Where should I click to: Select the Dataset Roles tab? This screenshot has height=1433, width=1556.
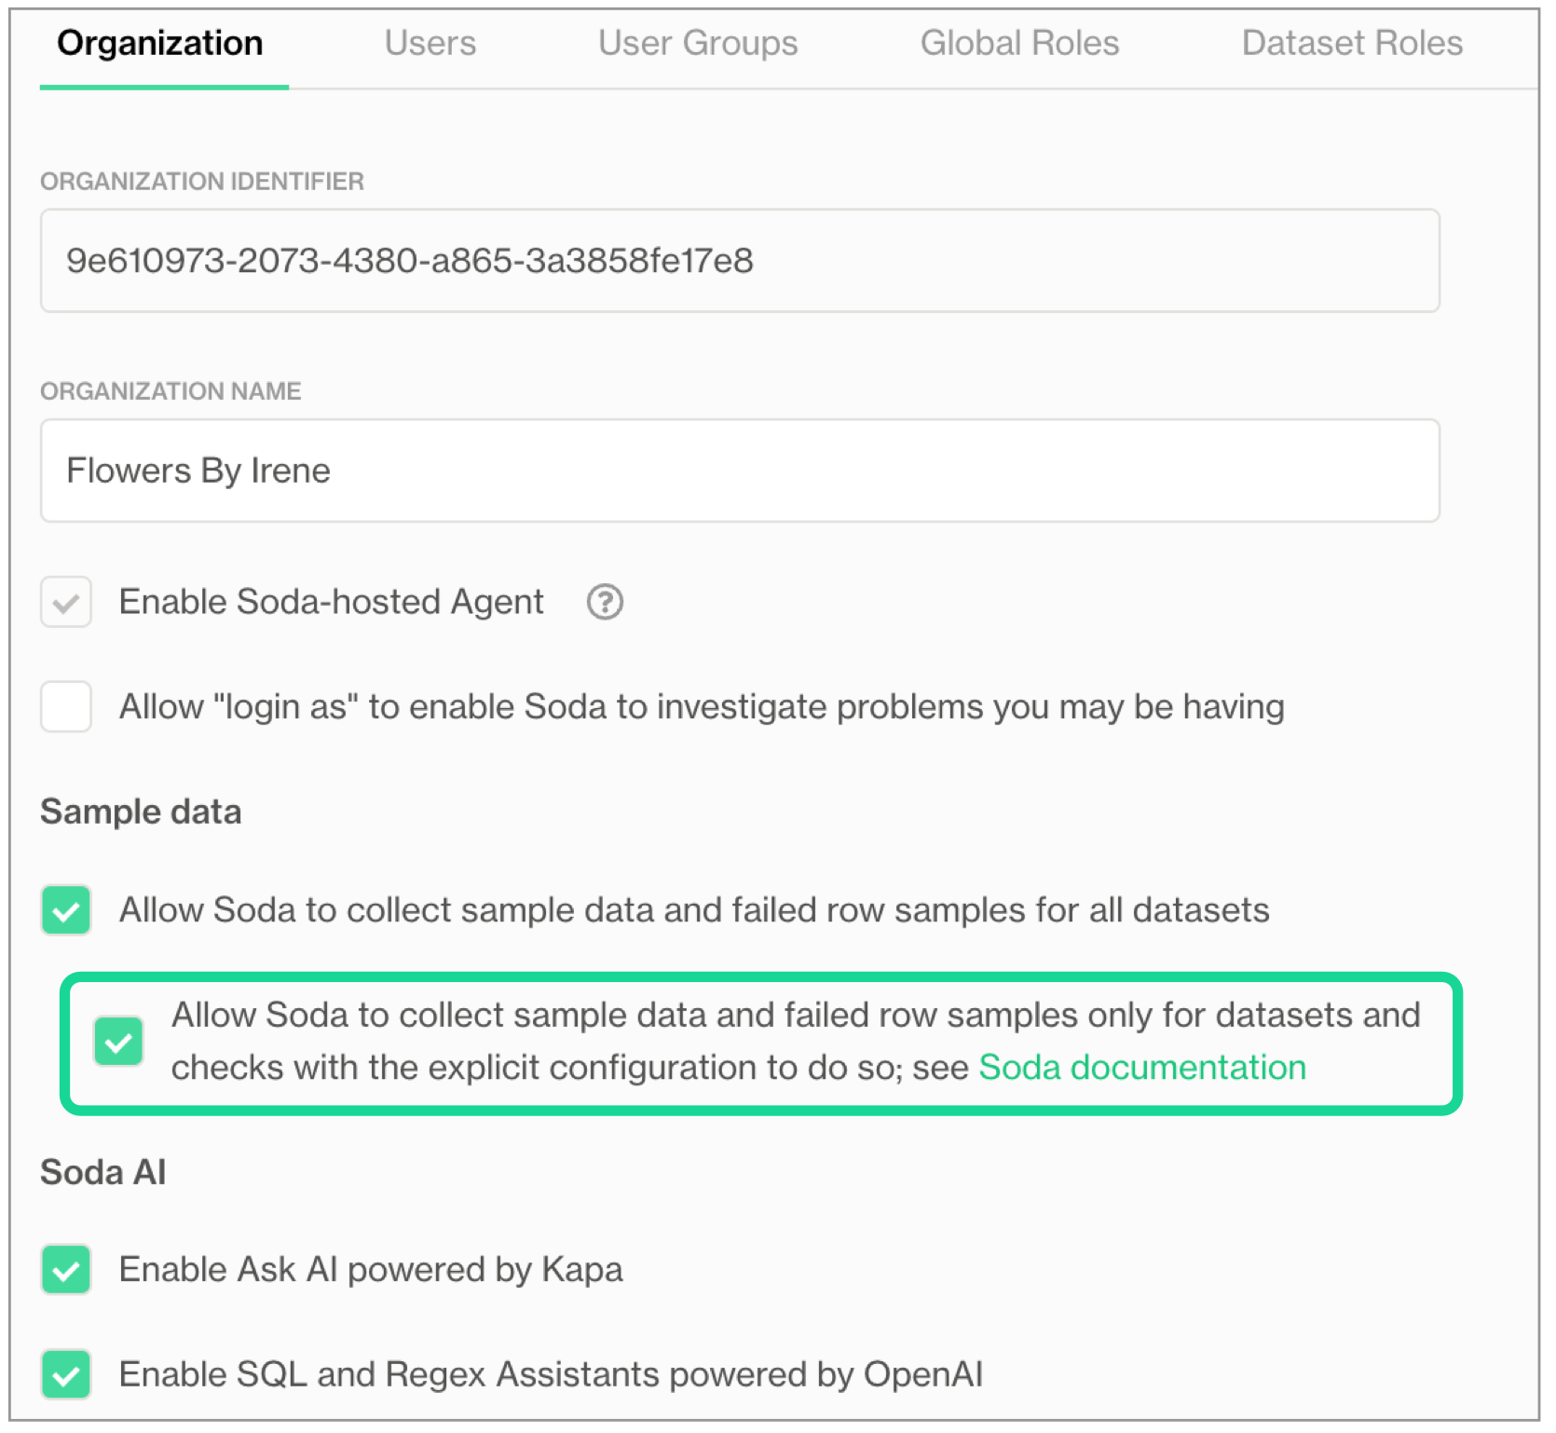(1351, 44)
